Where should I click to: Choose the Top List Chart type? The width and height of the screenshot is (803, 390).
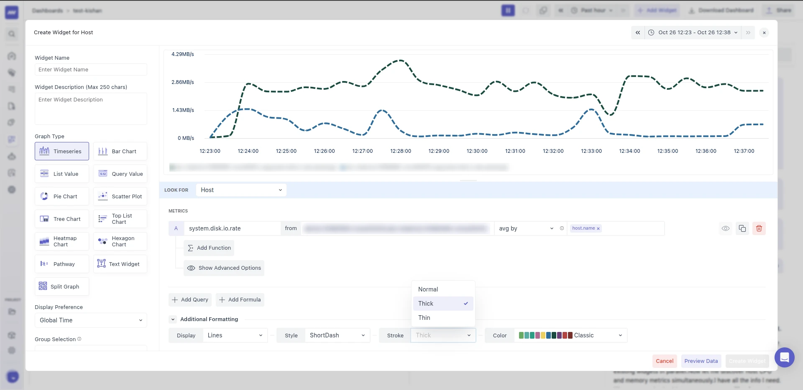[120, 219]
